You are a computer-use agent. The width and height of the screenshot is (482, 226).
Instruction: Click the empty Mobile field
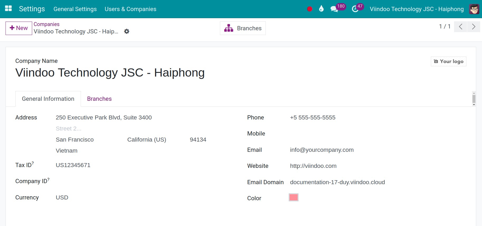click(378, 134)
